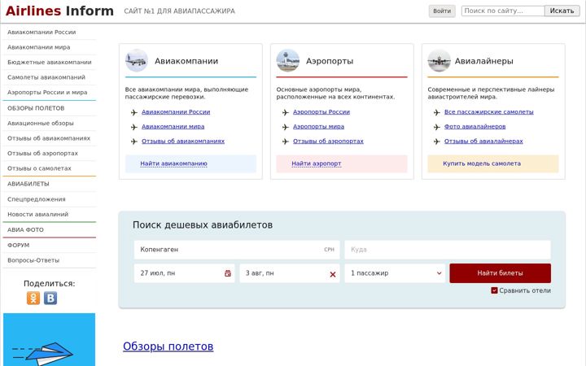Click the Авиакомпании card airplane thumbnail
This screenshot has height=366, width=586.
coord(137,60)
